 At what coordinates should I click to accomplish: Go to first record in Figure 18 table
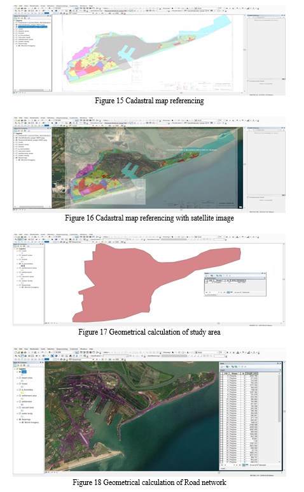coord(222,465)
